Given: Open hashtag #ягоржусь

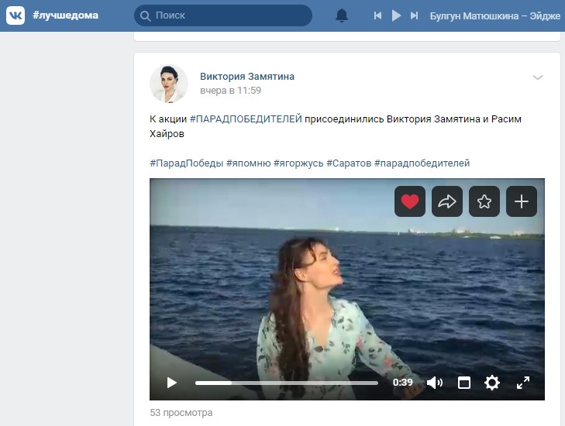Looking at the screenshot, I should [x=298, y=163].
